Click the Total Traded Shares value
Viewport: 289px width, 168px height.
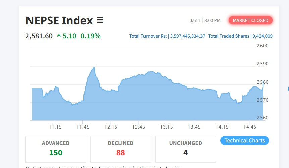pos(263,36)
